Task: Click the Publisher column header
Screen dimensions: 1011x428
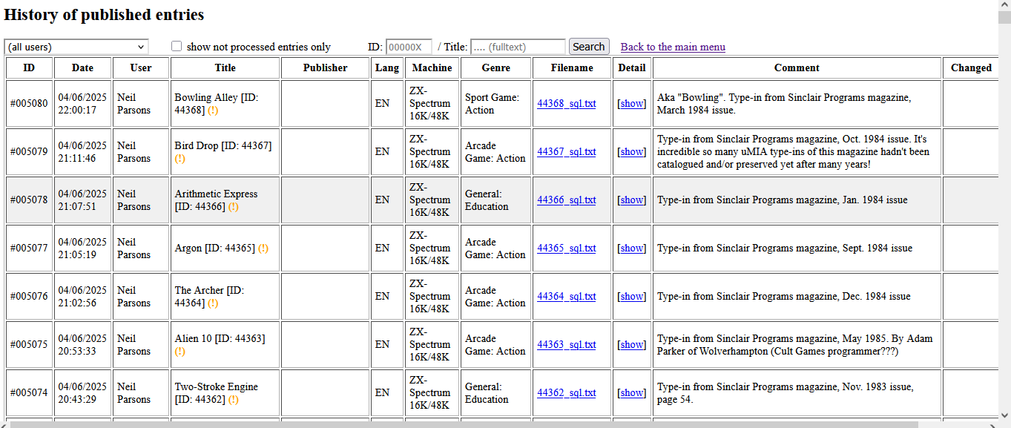Action: tap(326, 68)
